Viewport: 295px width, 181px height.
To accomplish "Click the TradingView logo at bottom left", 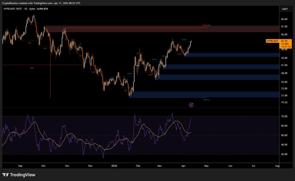I will [19, 175].
